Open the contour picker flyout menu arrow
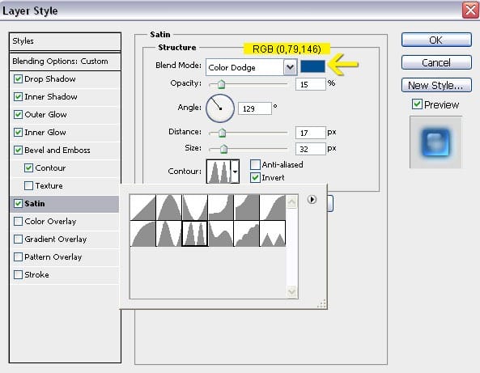This screenshot has height=373, width=480. point(312,200)
